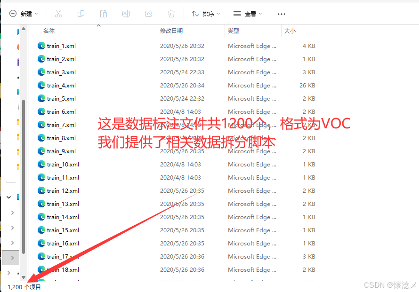Select the file name train_16.xml
The height and width of the screenshot is (292, 419).
63,244
